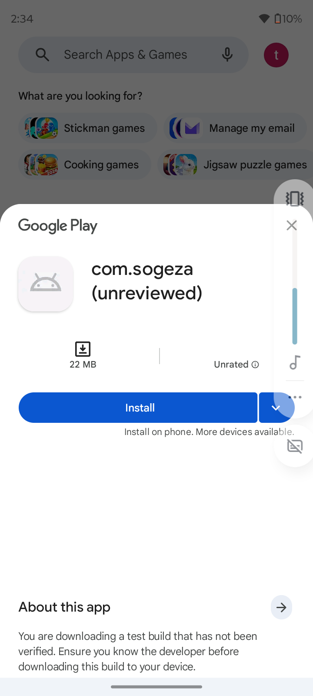Expand the install devices dropdown arrow
The width and height of the screenshot is (313, 696).
pyautogui.click(x=276, y=408)
